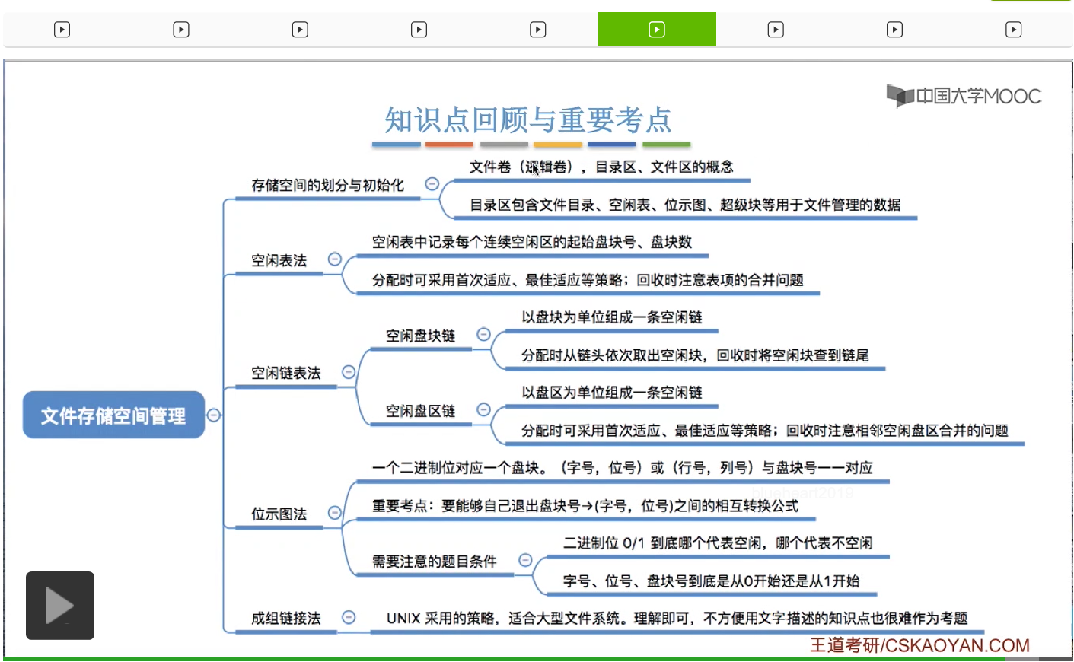Screen dimensions: 1074x662
Task: Select the 空闲链表法 node label
Action: 286,373
